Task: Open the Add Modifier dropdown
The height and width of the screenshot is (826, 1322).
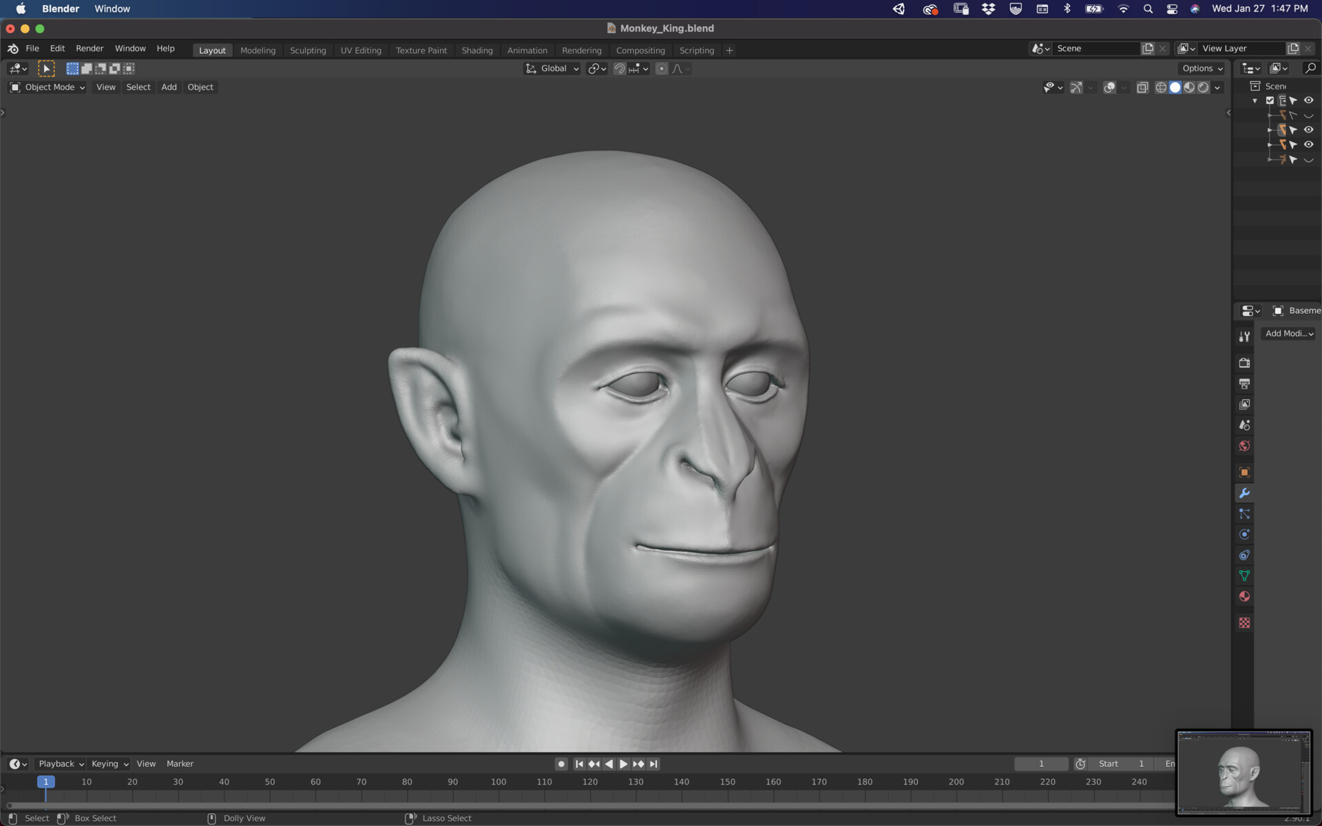Action: click(1288, 333)
